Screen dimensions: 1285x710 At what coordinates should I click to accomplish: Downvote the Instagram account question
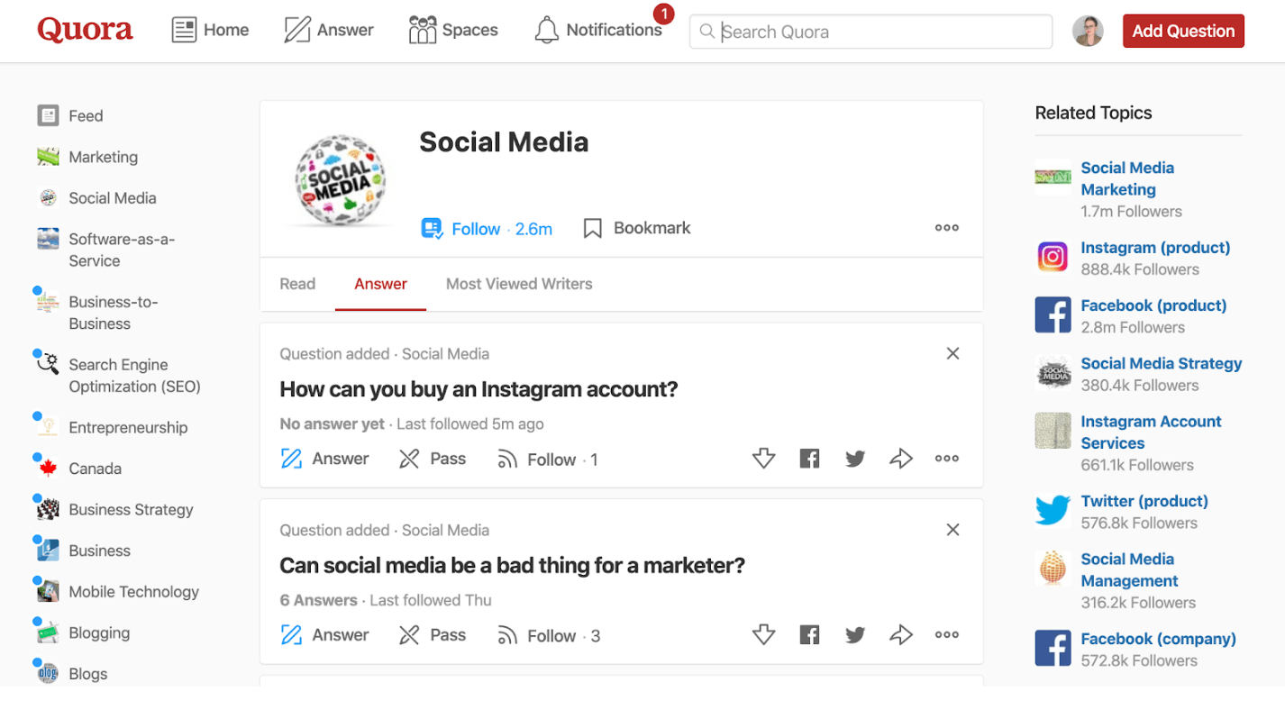click(763, 459)
